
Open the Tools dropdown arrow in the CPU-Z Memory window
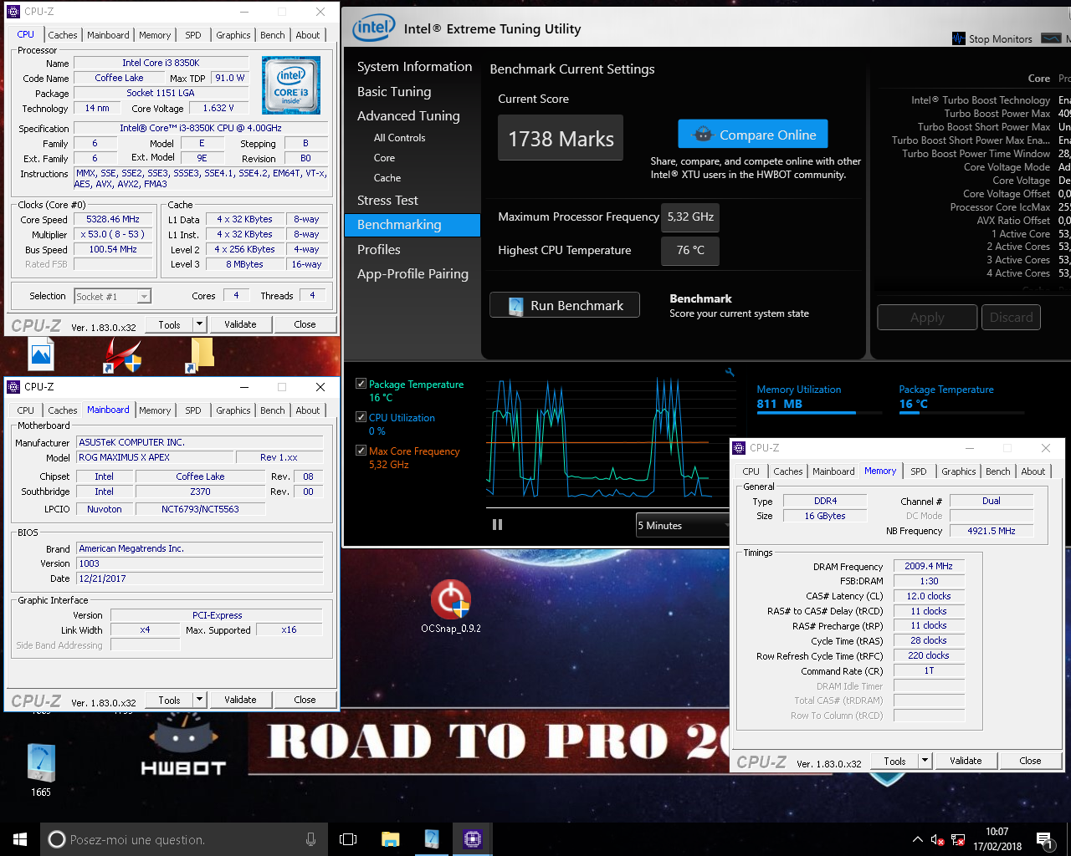click(925, 761)
